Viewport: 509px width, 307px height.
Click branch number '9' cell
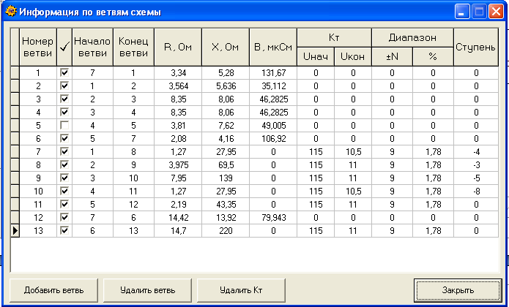(x=38, y=178)
